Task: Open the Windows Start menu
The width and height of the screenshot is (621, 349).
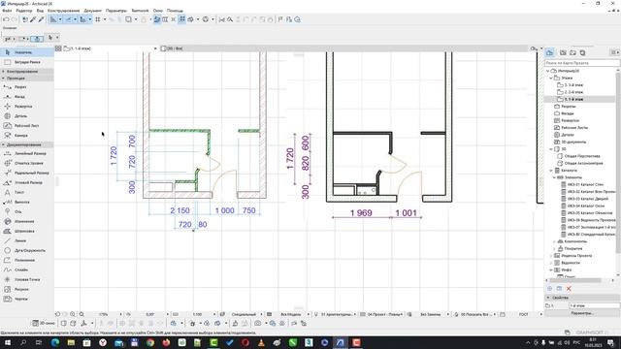Action: [x=7, y=342]
